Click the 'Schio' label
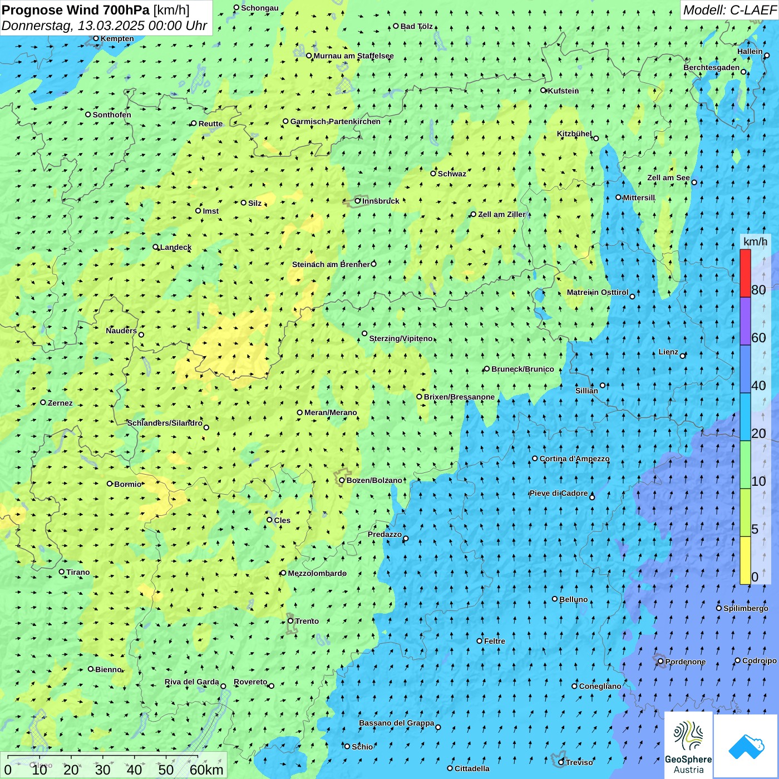The image size is (779, 779). [363, 747]
